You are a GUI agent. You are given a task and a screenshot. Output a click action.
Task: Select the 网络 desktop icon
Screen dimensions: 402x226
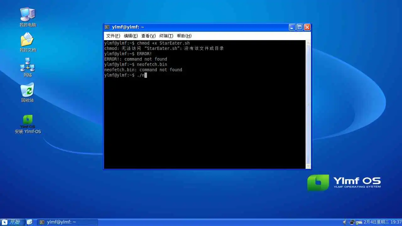coord(28,67)
